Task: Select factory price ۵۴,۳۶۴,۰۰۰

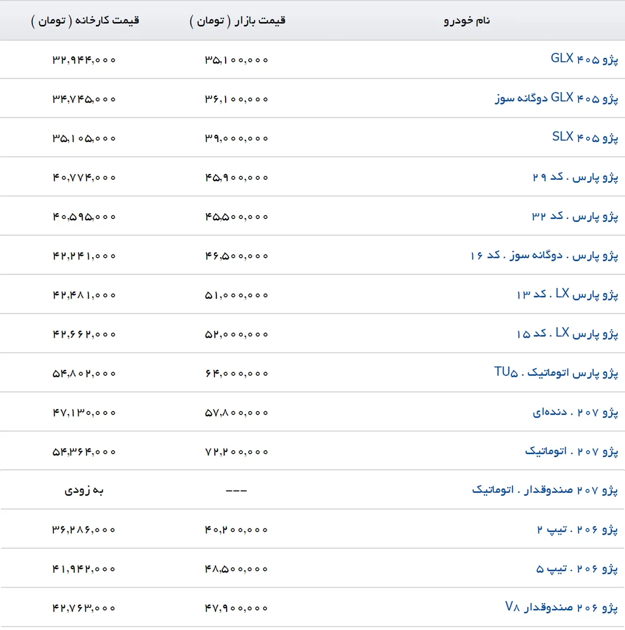Action: tap(84, 452)
